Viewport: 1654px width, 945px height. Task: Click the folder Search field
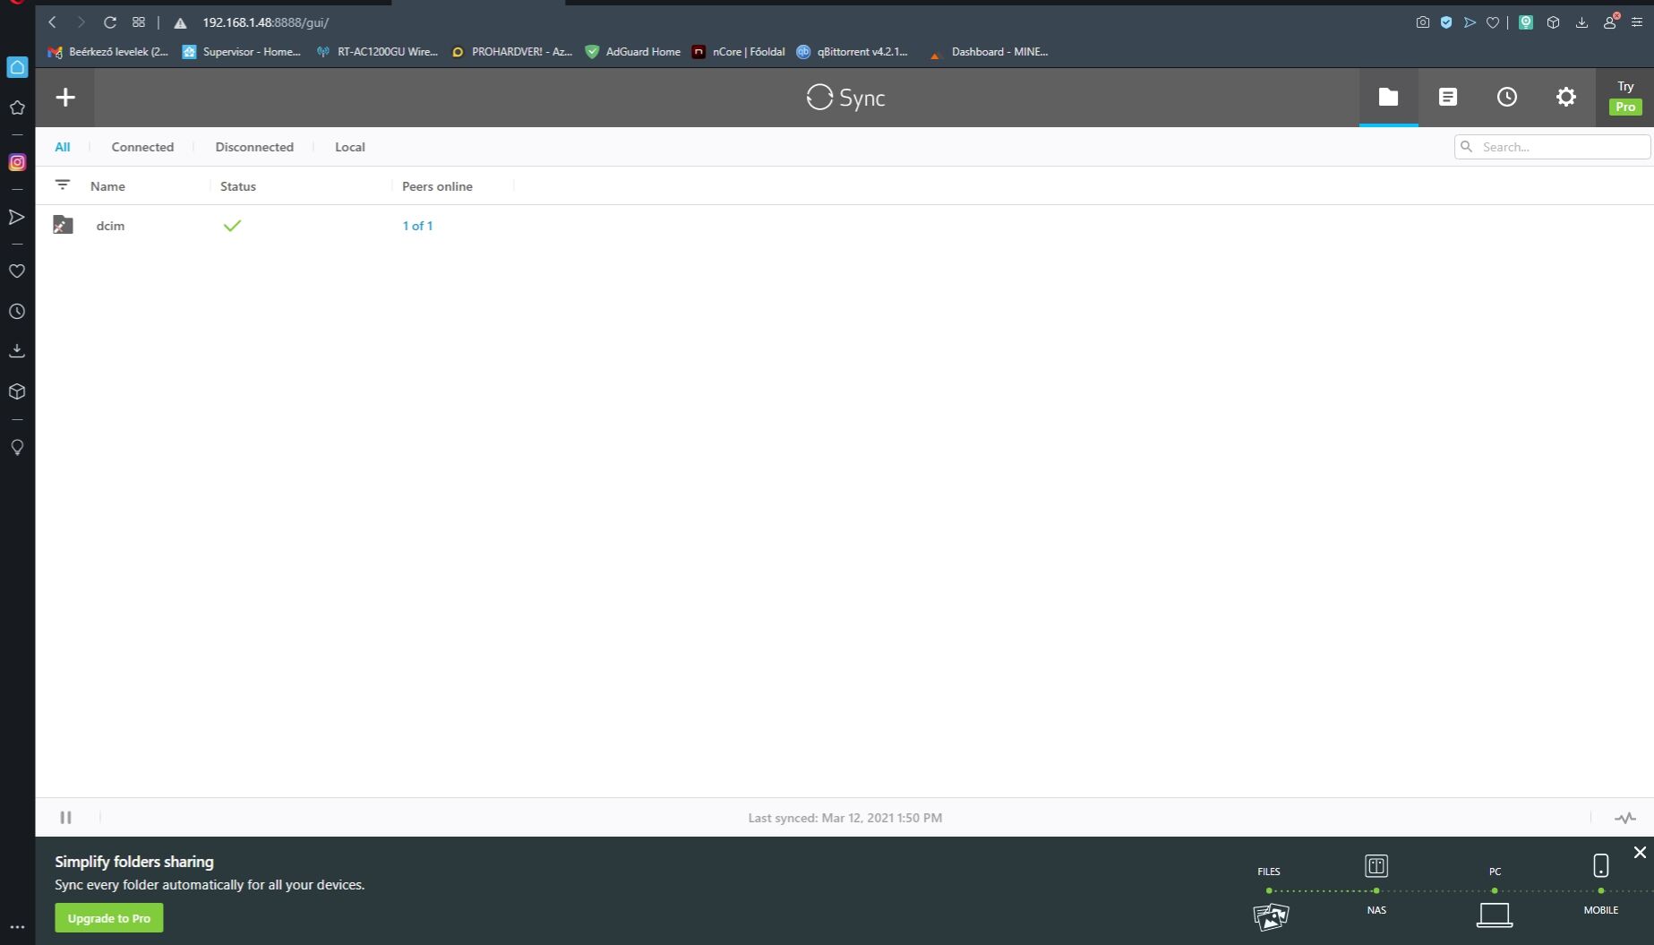point(1552,147)
